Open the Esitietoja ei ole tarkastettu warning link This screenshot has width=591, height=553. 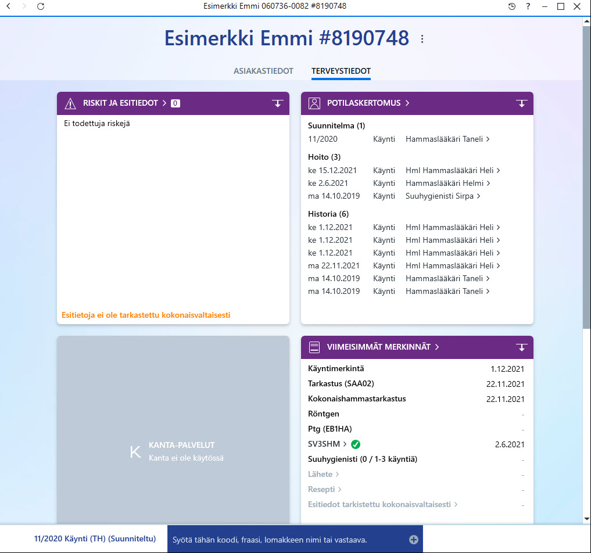(146, 315)
